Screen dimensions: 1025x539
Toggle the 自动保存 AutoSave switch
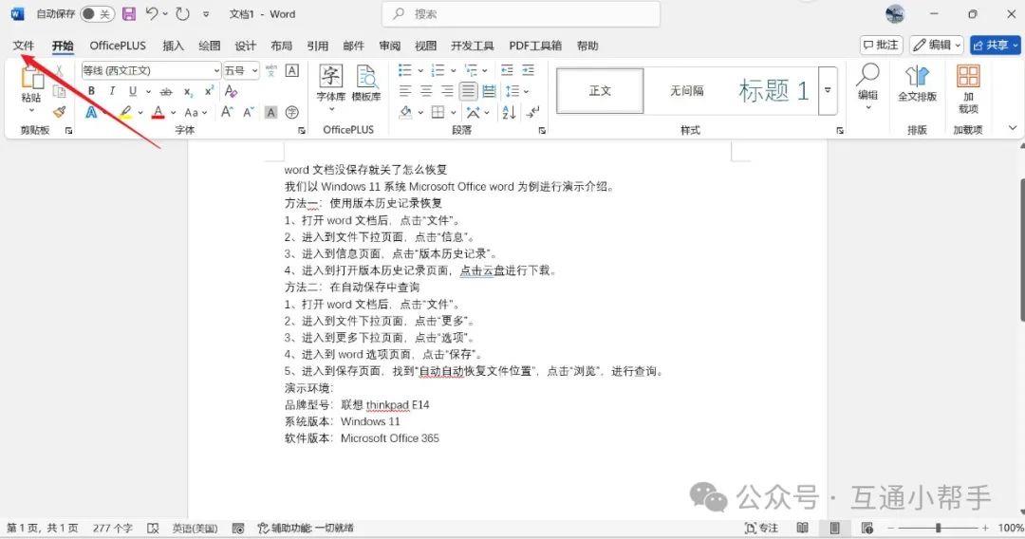[97, 13]
